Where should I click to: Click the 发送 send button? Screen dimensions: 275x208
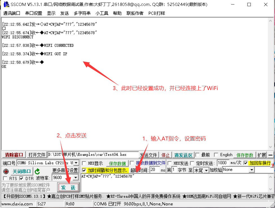[68, 187]
